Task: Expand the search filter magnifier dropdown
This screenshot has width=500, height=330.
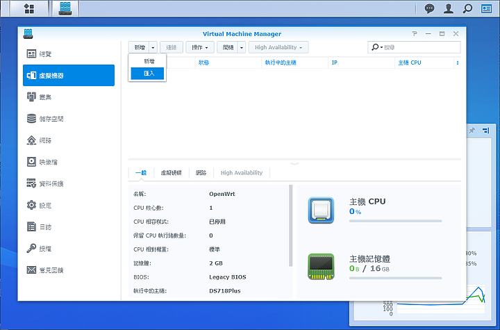Action: point(377,47)
